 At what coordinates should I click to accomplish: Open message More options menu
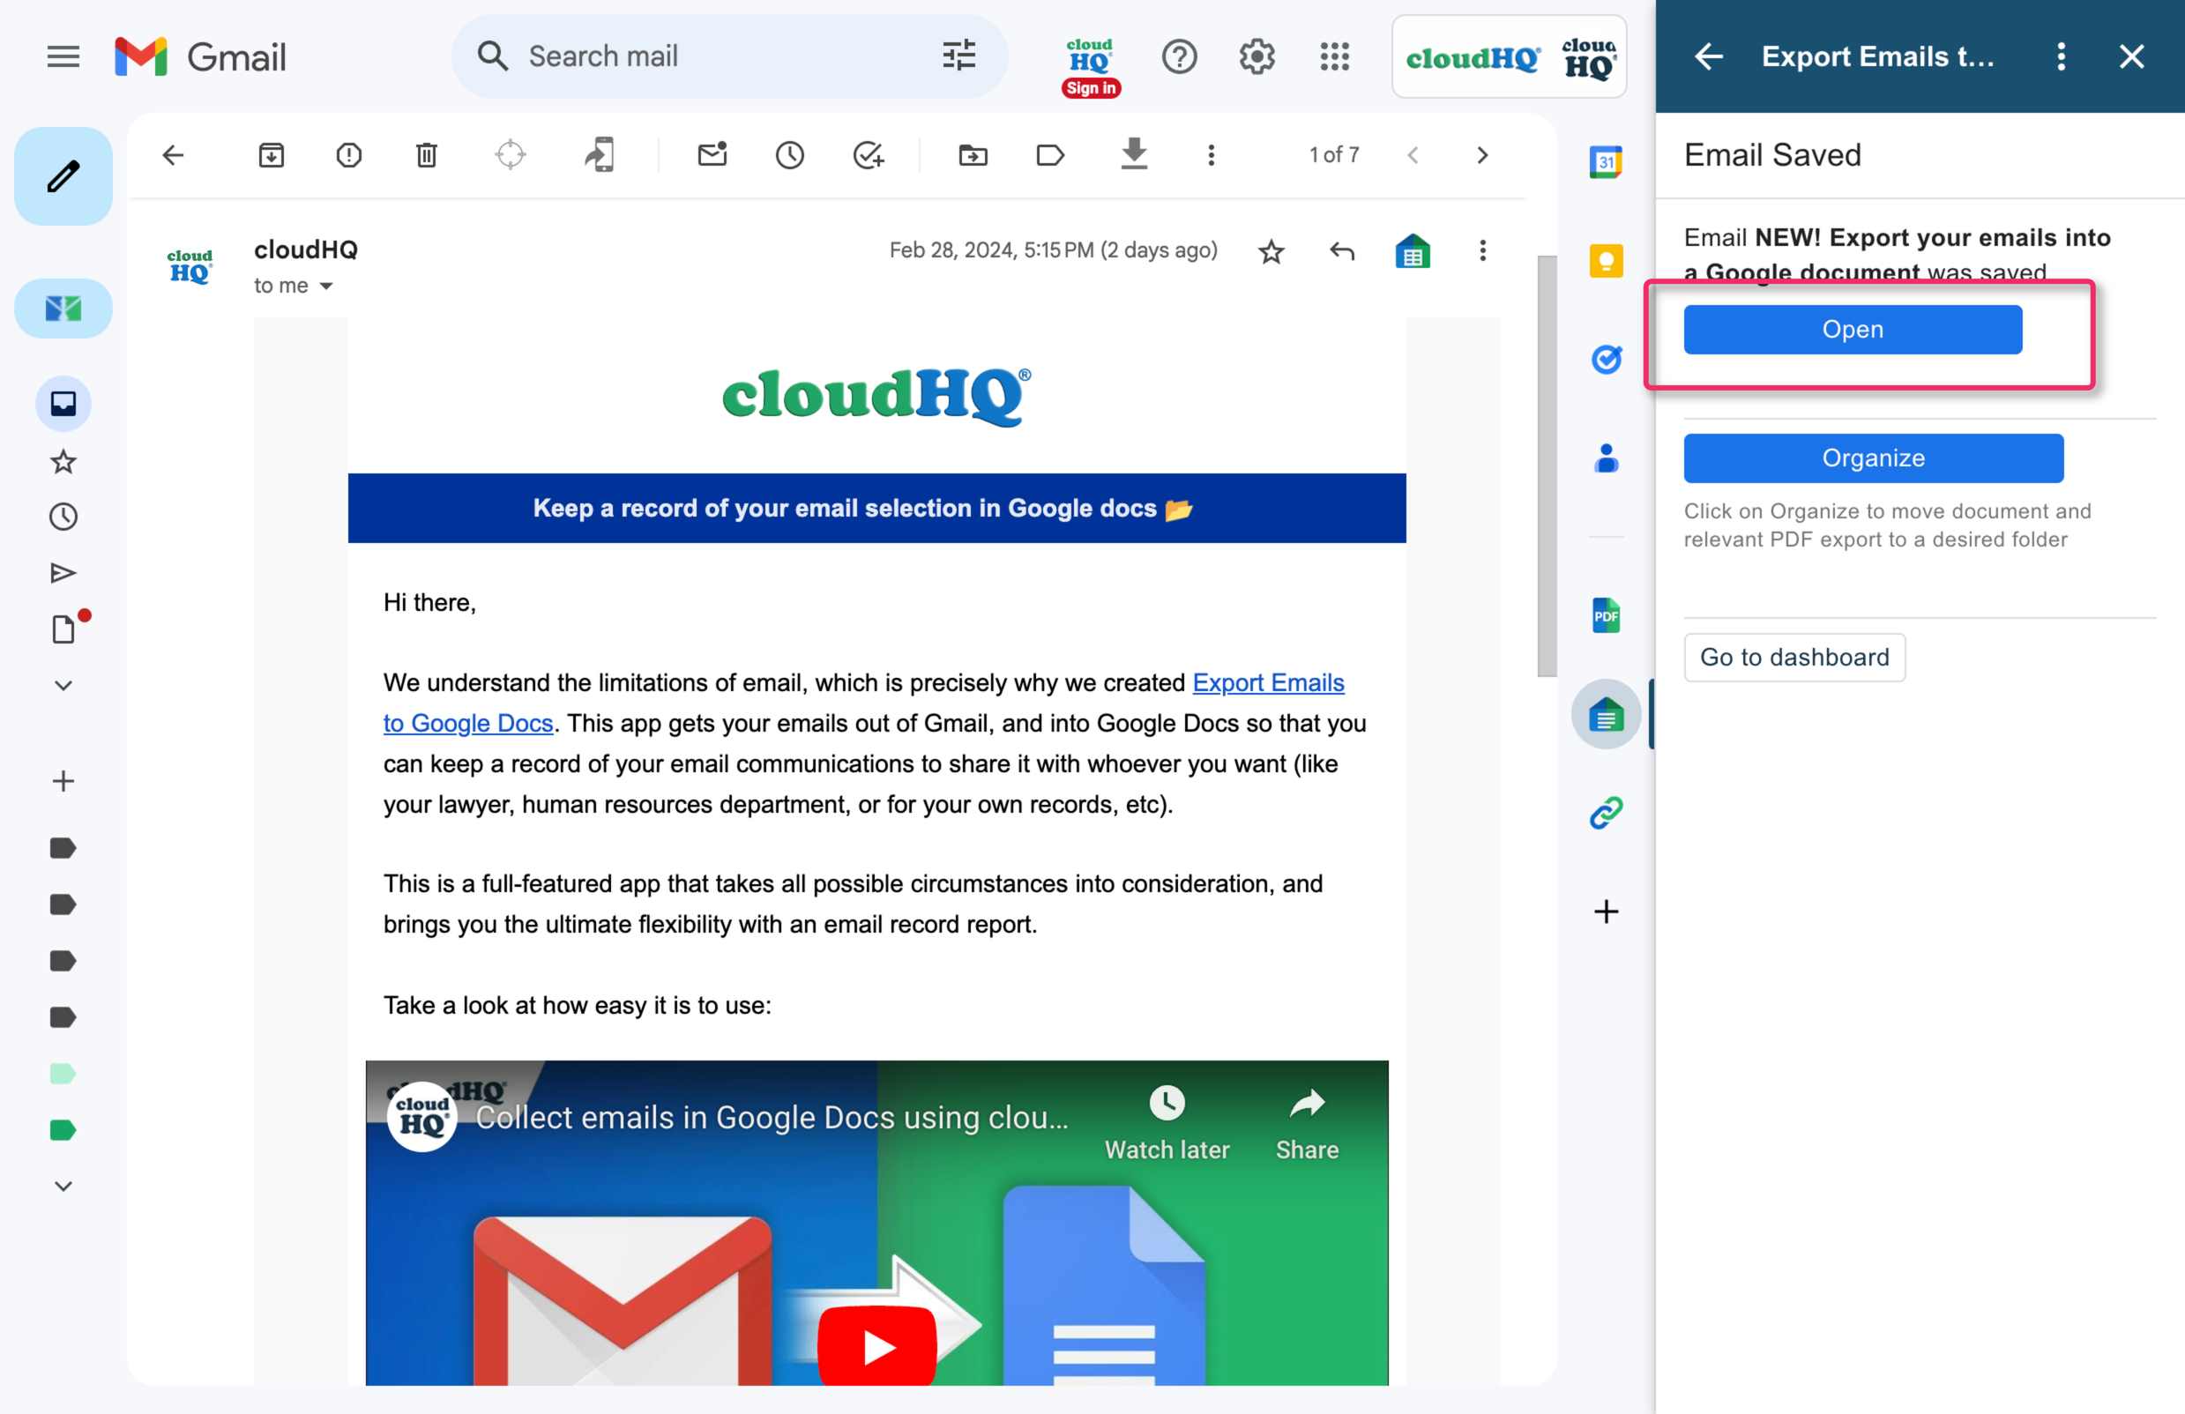coord(1481,250)
